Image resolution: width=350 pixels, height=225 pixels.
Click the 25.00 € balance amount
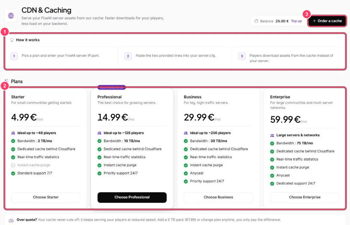point(282,21)
